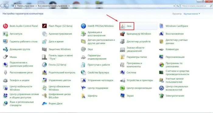Open Персонализация icon
Image resolution: width=213 pixels, height=113 pixels.
click(161, 57)
